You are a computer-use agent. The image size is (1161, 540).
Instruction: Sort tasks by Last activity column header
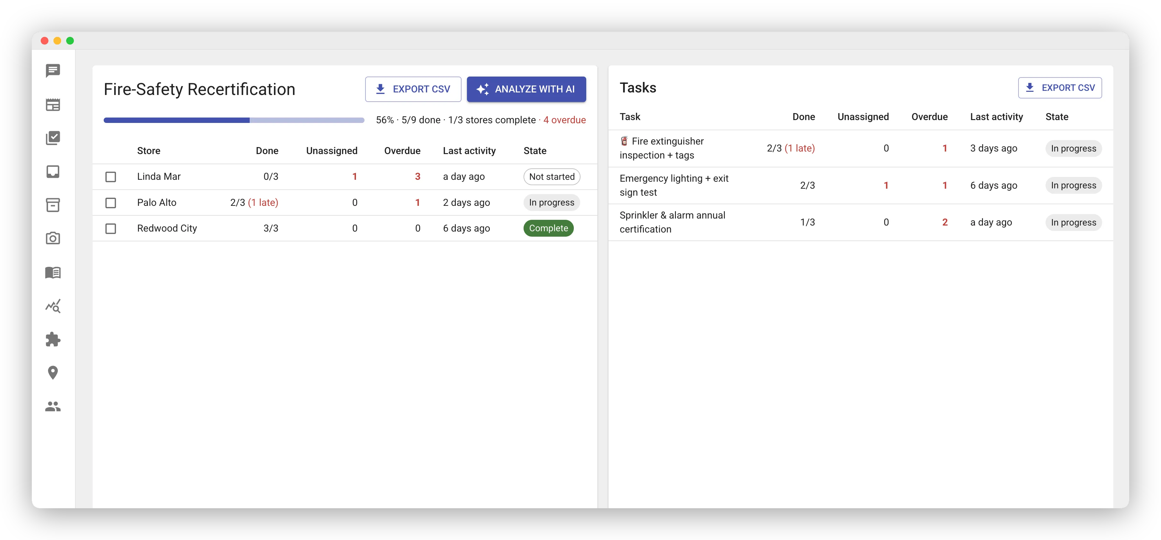coord(997,117)
